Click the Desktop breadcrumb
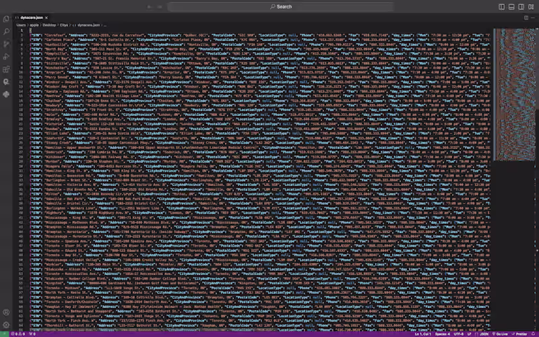 click(x=49, y=25)
